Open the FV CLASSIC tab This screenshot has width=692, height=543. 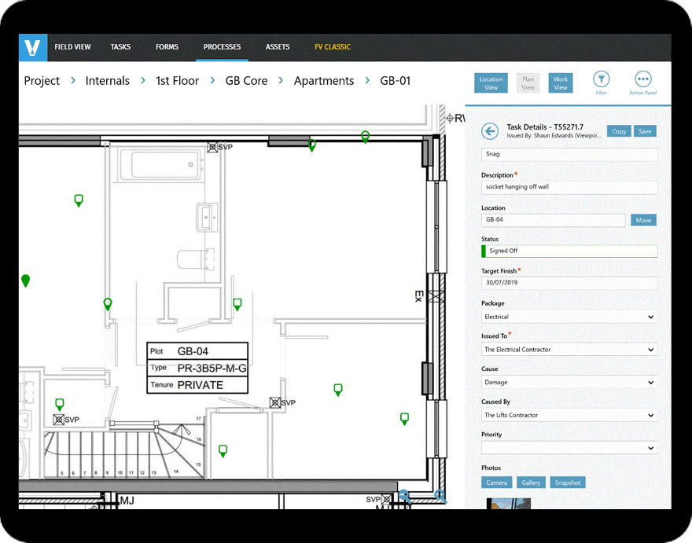(x=332, y=46)
